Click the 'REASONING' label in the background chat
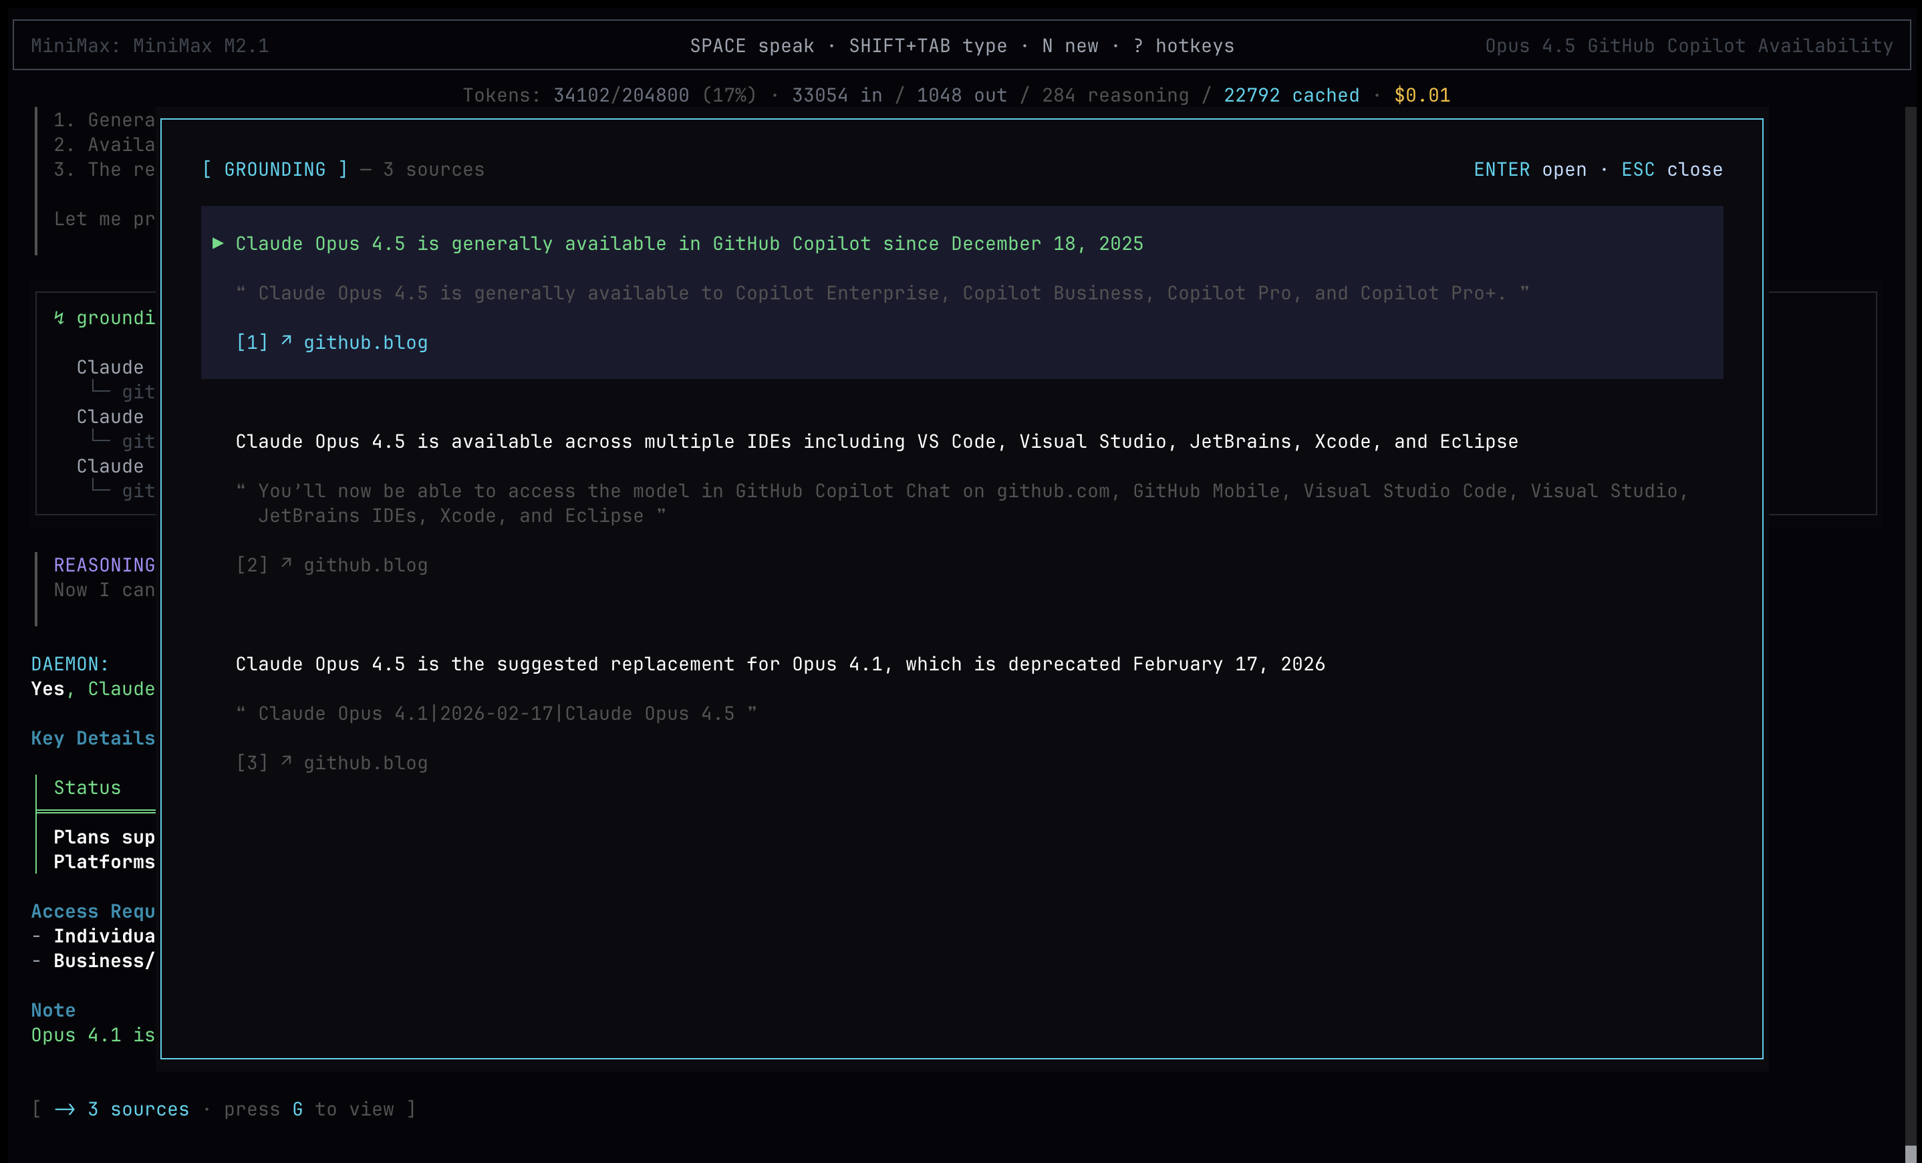Screen dimensions: 1922x1163 pos(104,565)
